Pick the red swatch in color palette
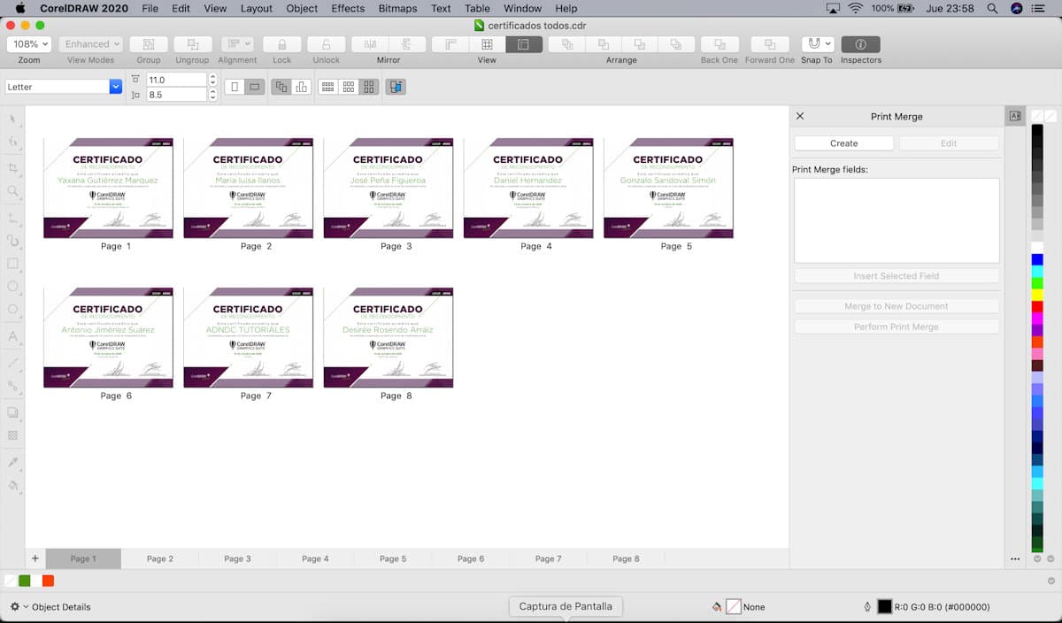Screen dimensions: 1062x623 (1037, 306)
